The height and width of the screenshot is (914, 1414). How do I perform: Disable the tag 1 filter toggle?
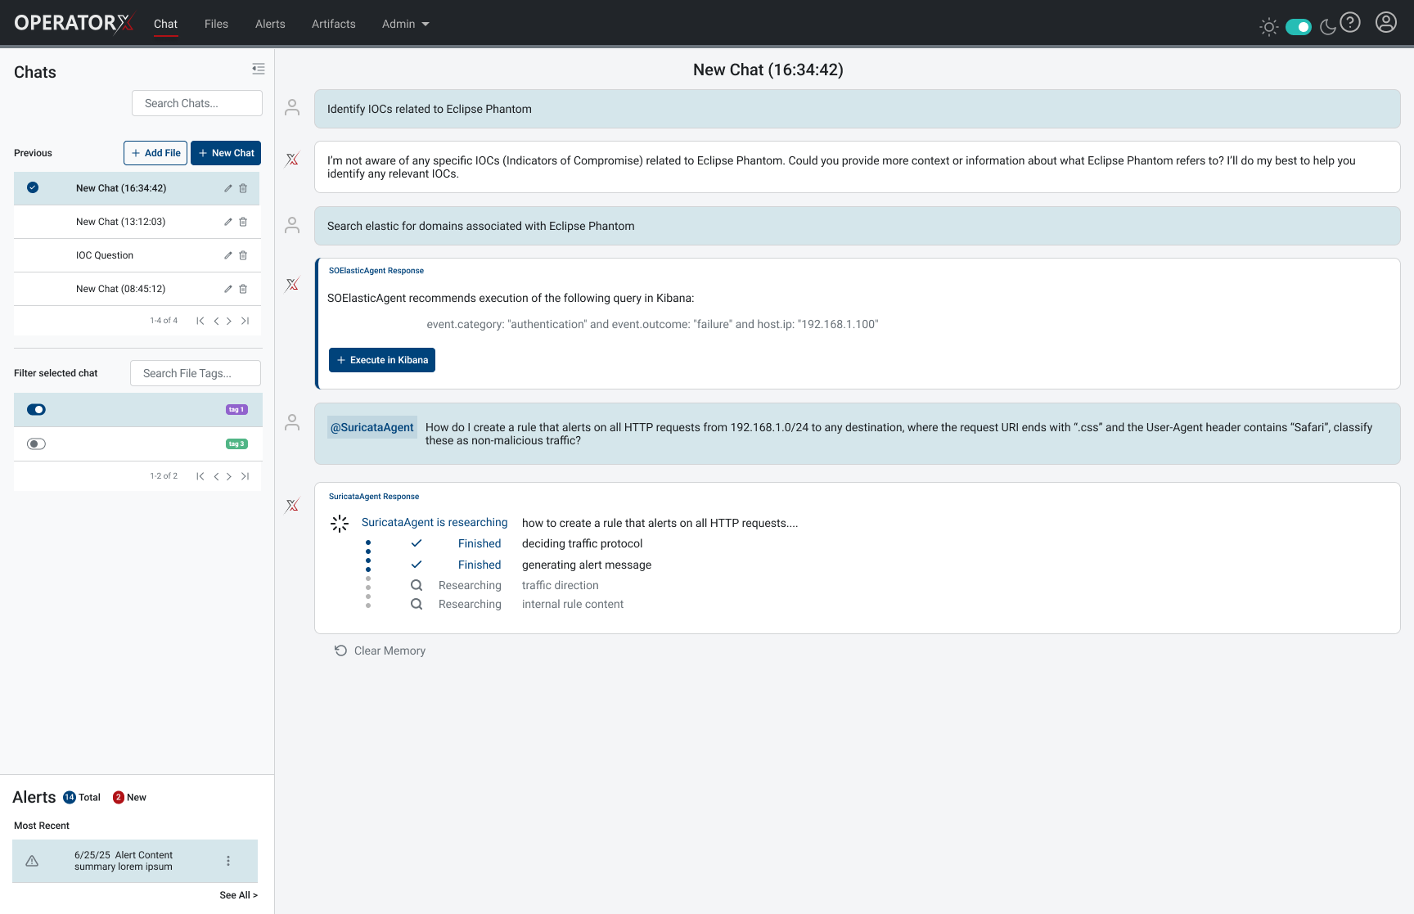[x=37, y=410]
